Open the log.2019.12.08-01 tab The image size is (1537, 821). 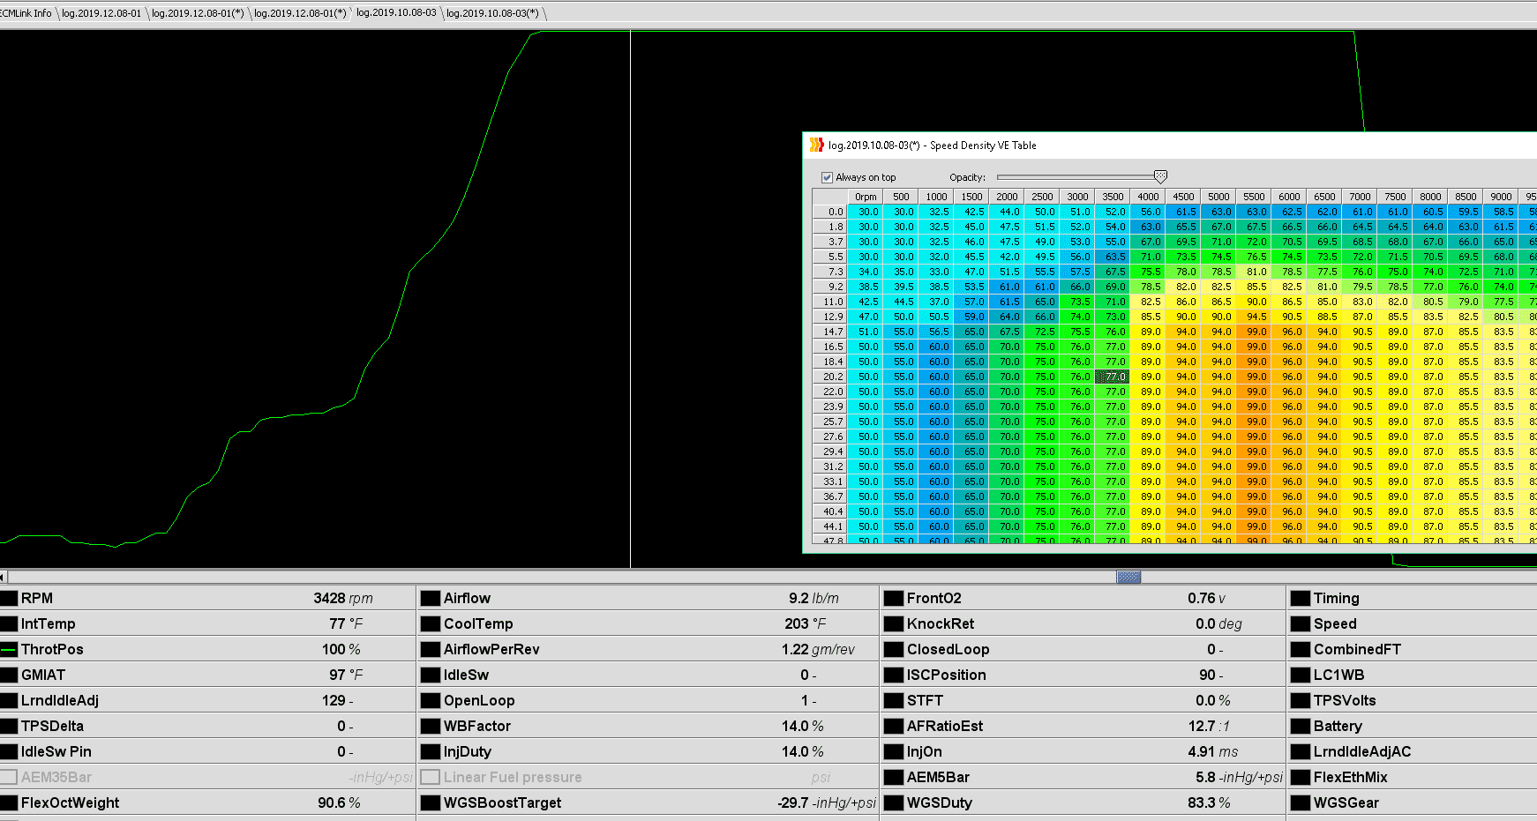tap(101, 13)
